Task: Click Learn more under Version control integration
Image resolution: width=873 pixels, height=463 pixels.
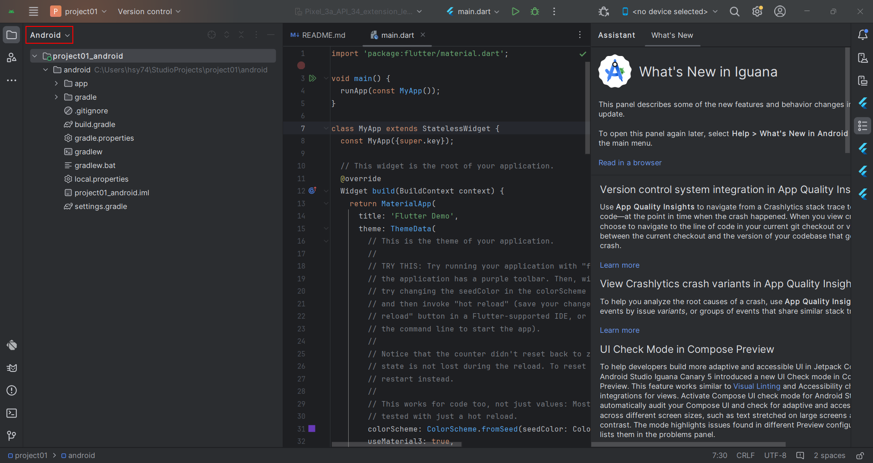Action: click(x=619, y=265)
